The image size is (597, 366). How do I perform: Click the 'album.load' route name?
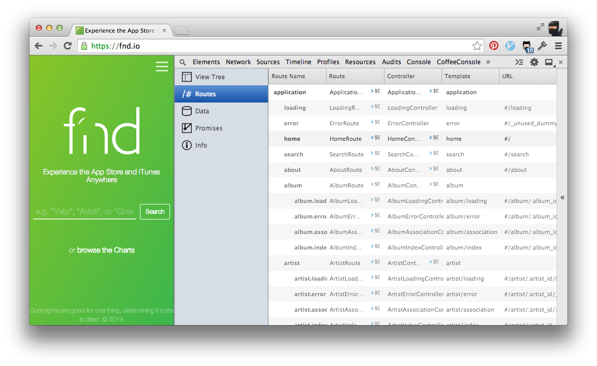310,201
